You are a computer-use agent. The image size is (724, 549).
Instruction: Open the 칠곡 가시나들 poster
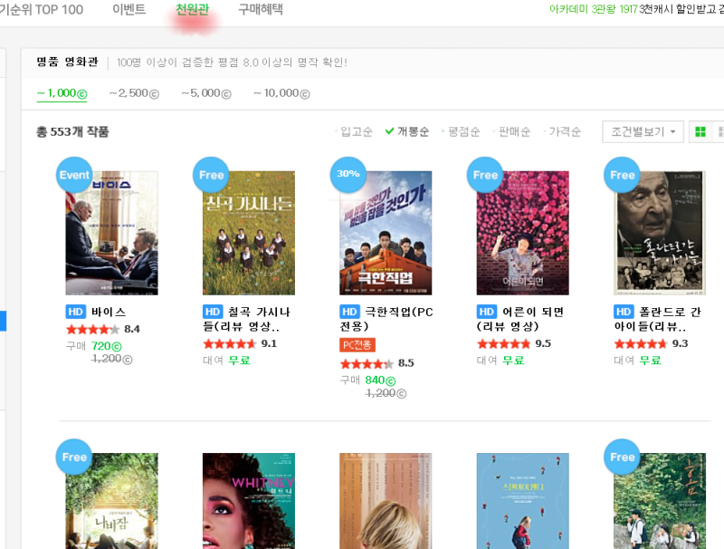[249, 233]
